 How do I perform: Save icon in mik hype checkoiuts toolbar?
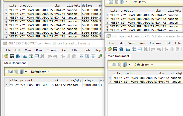pyautogui.click(x=115, y=49)
